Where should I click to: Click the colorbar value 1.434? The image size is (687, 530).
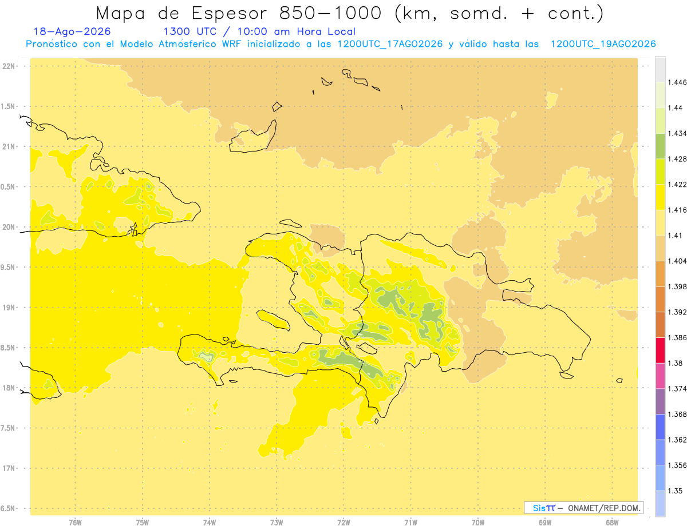(678, 133)
